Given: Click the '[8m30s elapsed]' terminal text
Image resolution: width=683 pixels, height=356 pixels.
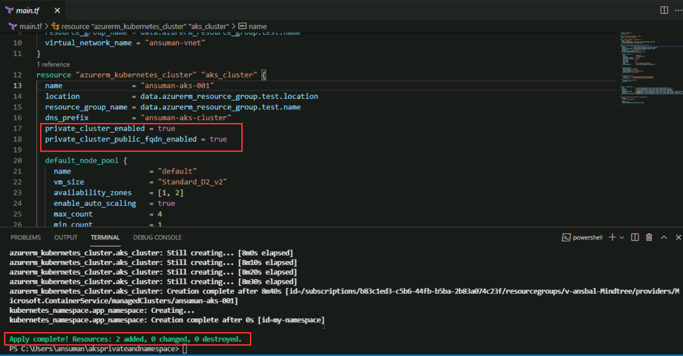Looking at the screenshot, I should (267, 282).
